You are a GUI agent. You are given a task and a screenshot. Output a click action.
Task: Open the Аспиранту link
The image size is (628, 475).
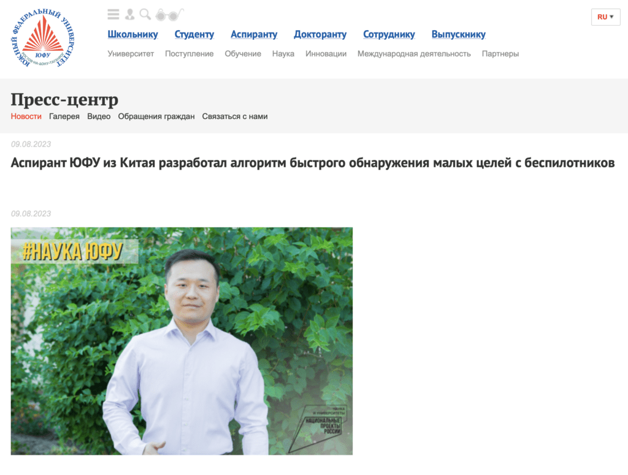tap(254, 34)
